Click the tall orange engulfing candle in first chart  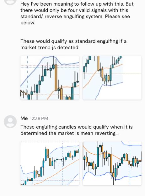click(56, 77)
